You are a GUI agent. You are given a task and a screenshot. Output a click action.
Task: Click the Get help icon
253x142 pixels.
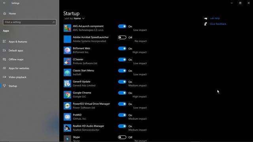coord(206,19)
